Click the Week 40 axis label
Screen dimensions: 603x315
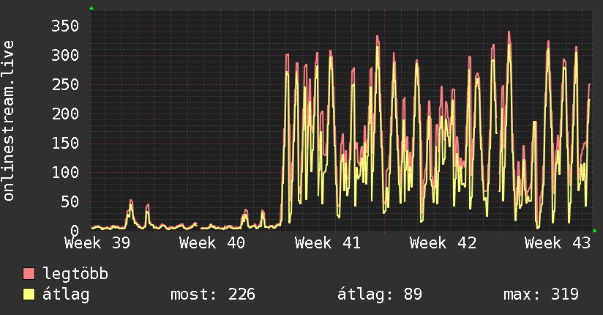[x=212, y=243]
